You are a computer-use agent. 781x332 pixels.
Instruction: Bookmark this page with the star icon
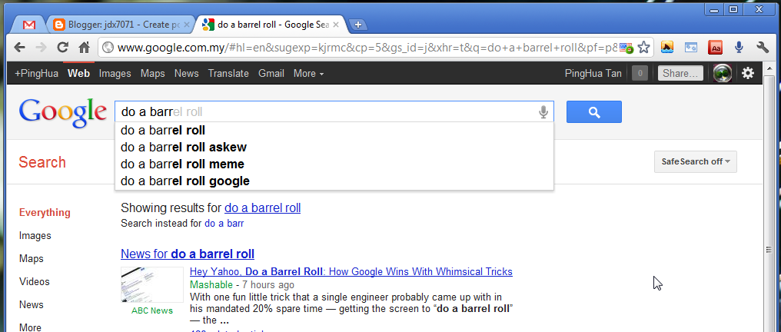[643, 48]
